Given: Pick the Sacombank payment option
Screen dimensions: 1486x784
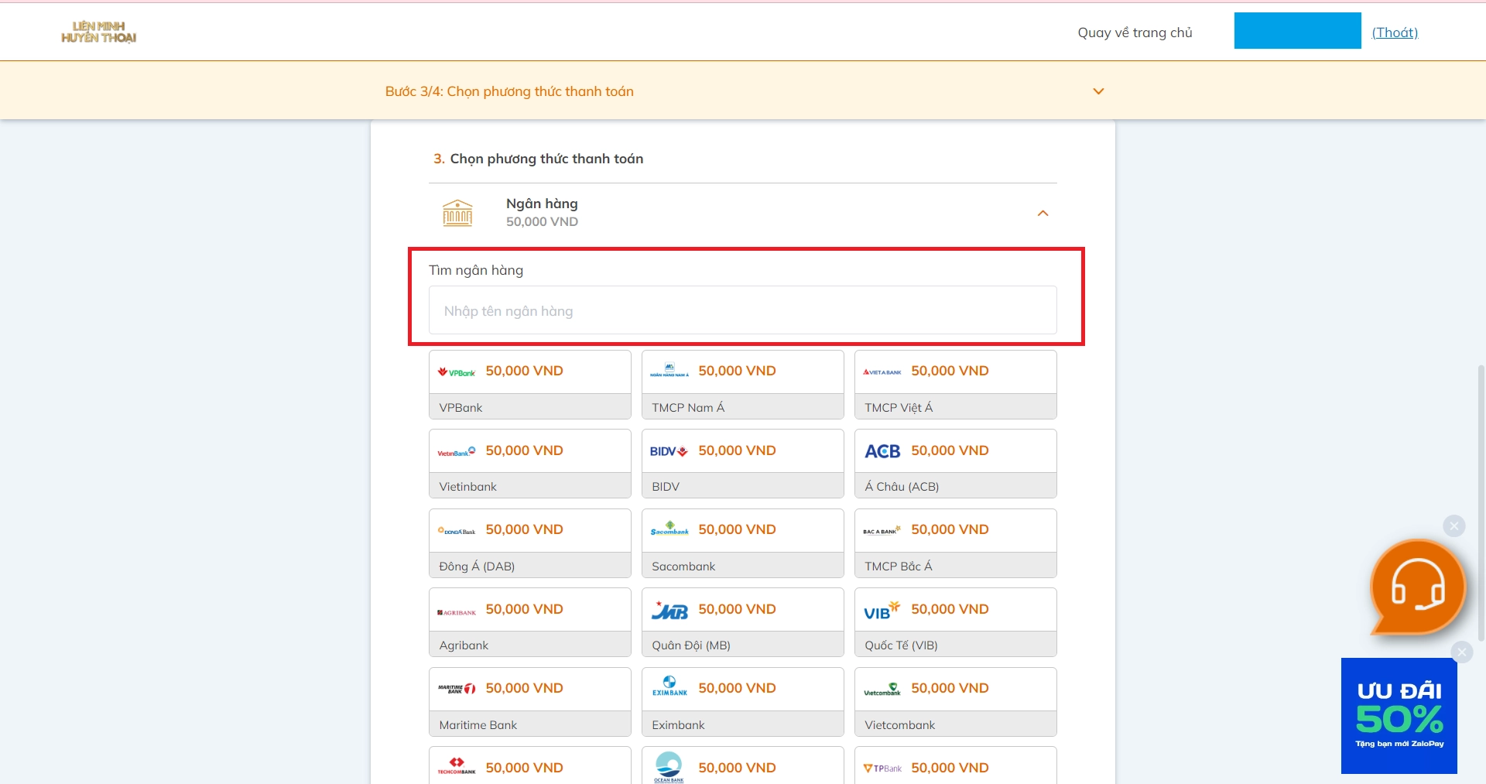Looking at the screenshot, I should pyautogui.click(x=742, y=543).
